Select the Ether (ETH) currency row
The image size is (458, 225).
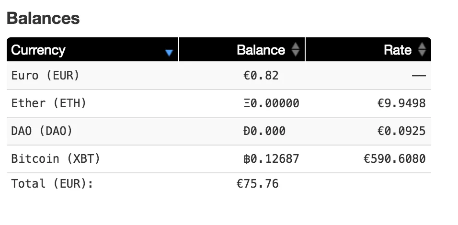(x=219, y=103)
